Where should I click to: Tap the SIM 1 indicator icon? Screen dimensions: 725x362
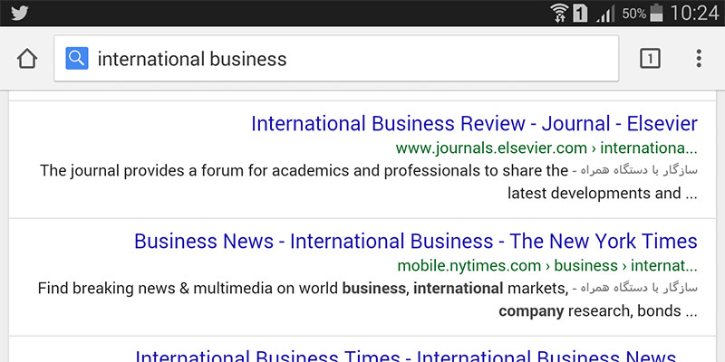[580, 13]
